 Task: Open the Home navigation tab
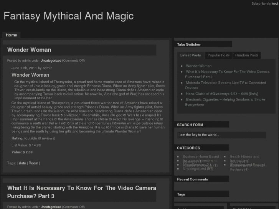[x=12, y=35]
